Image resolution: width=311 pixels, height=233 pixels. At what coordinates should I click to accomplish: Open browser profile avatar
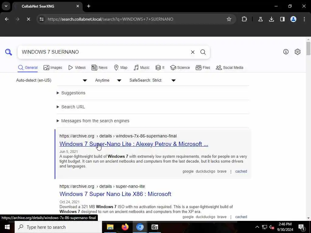[293, 19]
